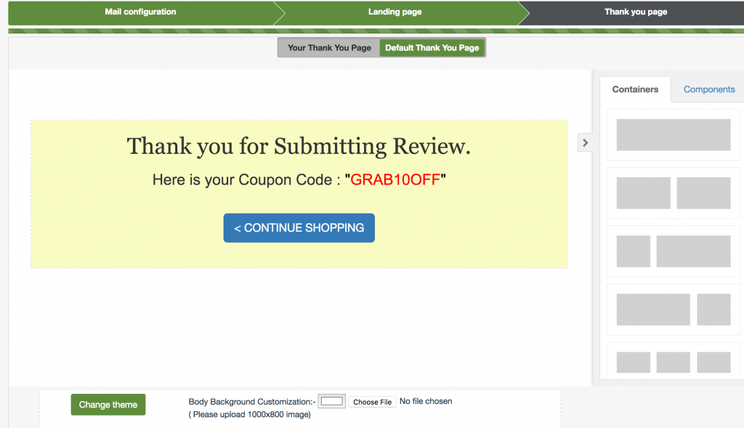Go to the Landing page step
Viewport: 744px width, 428px height.
(x=395, y=12)
